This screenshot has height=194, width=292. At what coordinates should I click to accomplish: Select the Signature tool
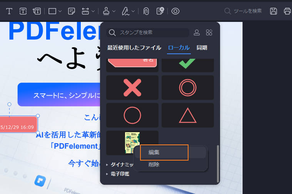(x=126, y=11)
